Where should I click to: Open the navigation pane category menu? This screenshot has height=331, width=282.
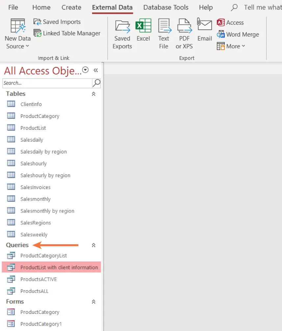click(85, 70)
